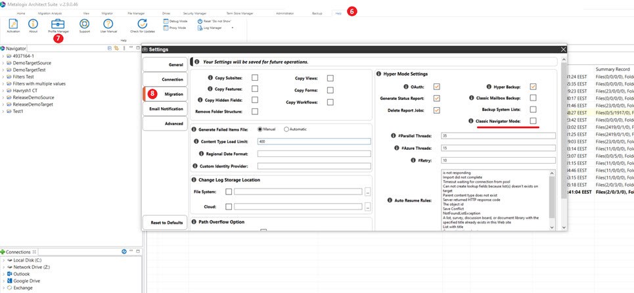Check the File System storage checkbox
The image size is (634, 293).
(x=229, y=192)
